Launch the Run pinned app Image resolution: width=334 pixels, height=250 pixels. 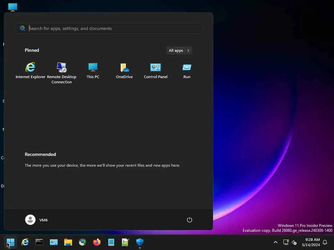(x=187, y=71)
